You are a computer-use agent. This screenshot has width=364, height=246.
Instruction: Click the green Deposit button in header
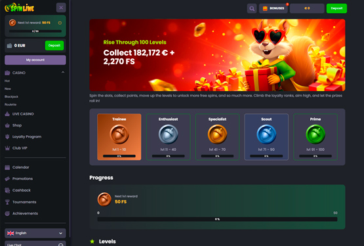tap(336, 9)
